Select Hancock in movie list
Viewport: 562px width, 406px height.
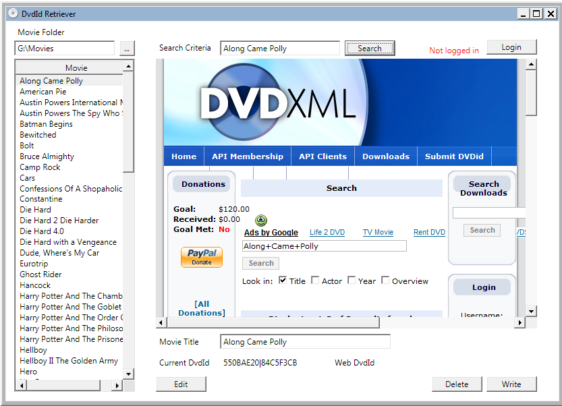69,285
